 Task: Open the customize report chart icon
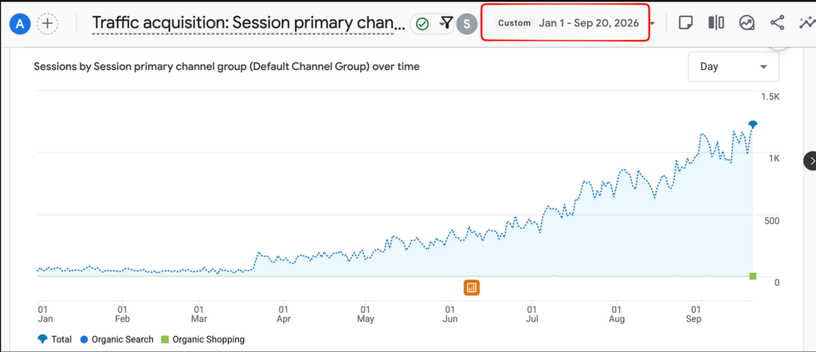(747, 23)
